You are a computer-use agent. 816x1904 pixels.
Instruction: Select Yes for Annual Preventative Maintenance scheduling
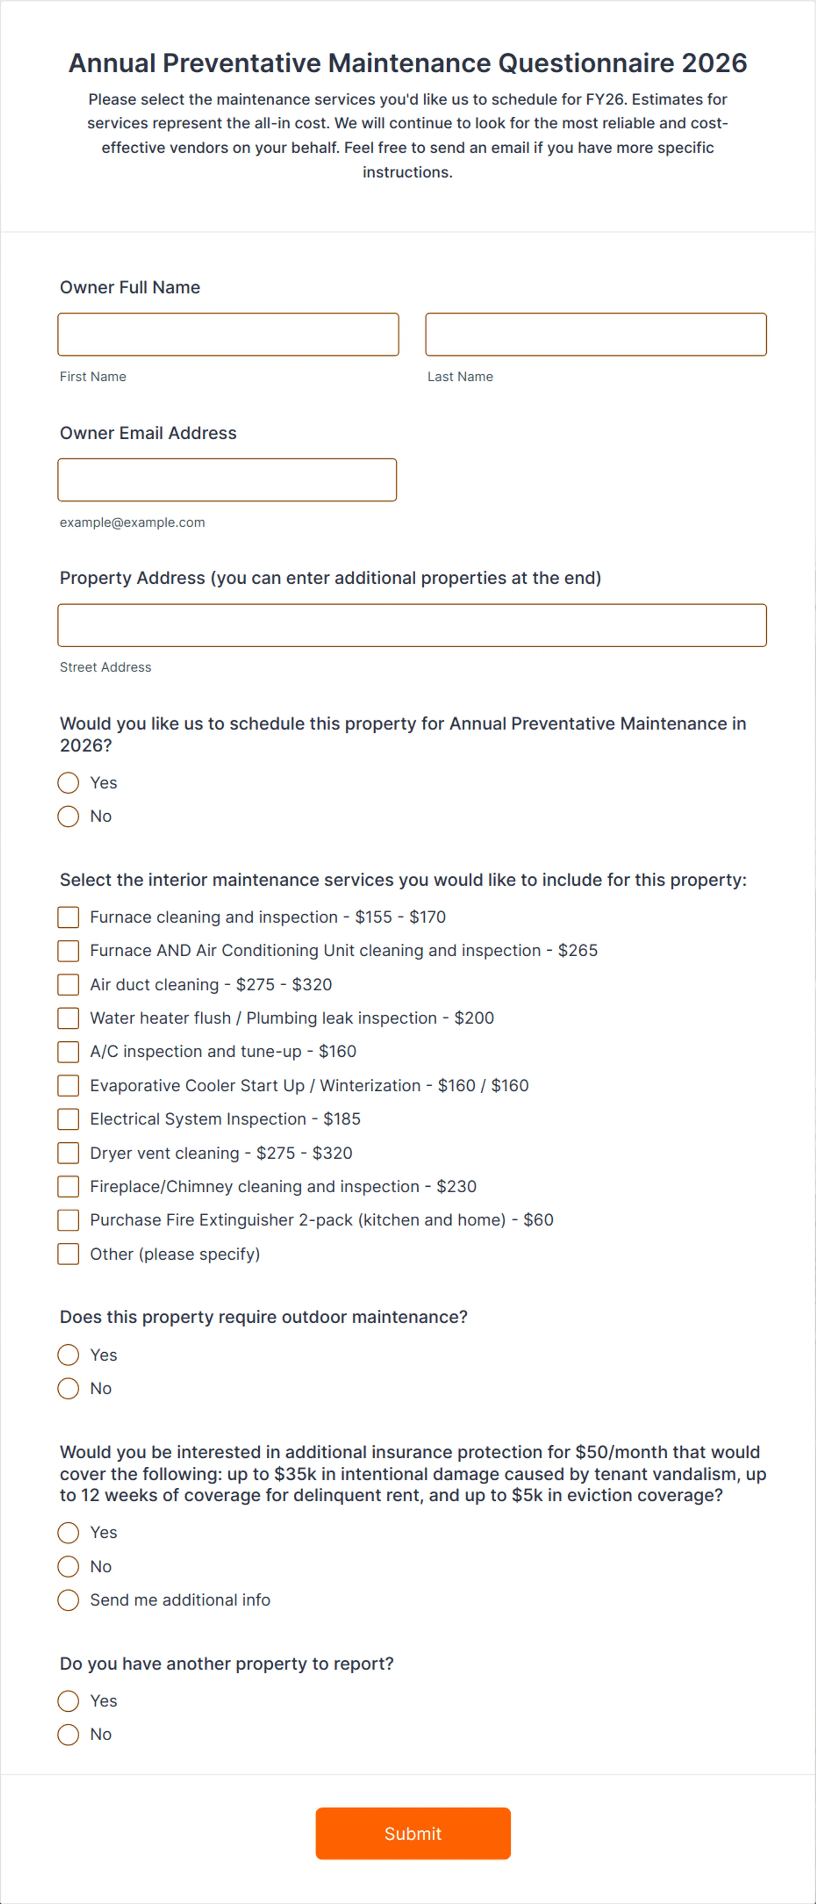(x=69, y=783)
